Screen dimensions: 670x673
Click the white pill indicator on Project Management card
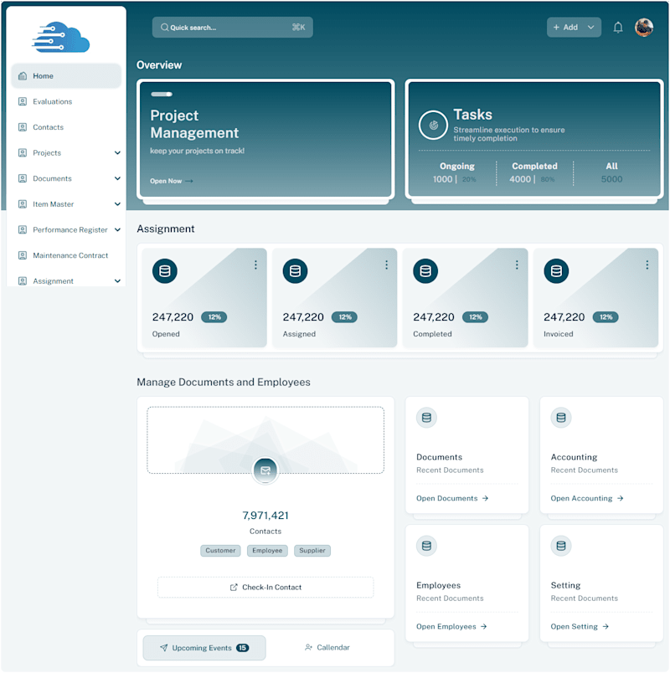pos(162,95)
